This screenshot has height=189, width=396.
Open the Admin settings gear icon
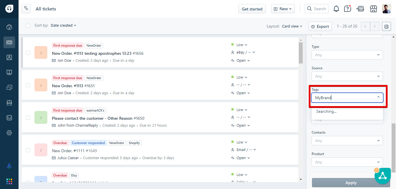click(9, 133)
